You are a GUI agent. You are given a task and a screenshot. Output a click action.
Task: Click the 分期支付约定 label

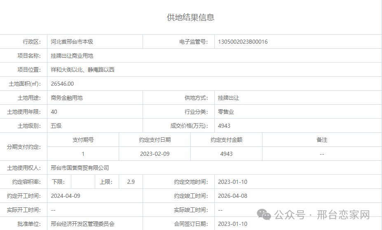(x=24, y=147)
